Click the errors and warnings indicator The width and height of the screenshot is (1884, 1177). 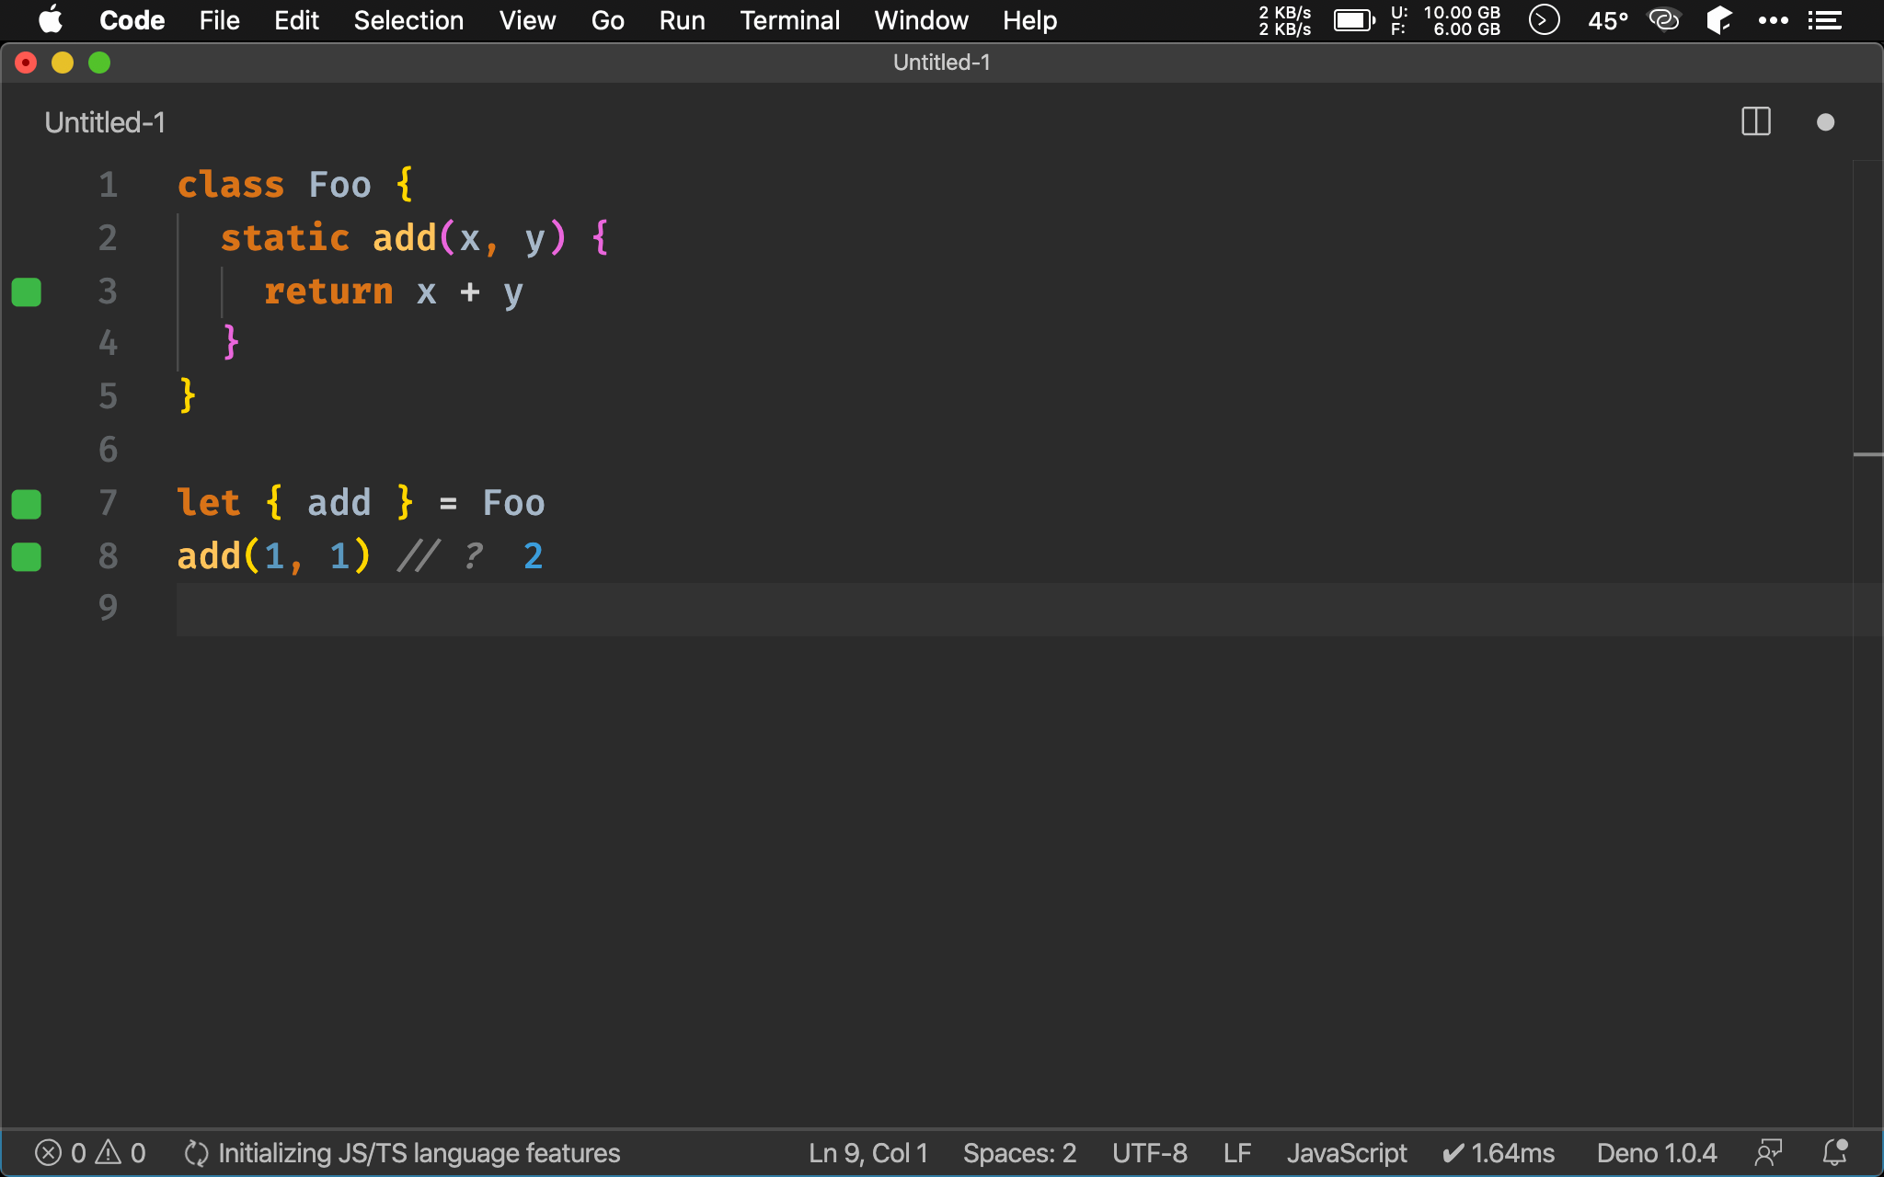(90, 1152)
